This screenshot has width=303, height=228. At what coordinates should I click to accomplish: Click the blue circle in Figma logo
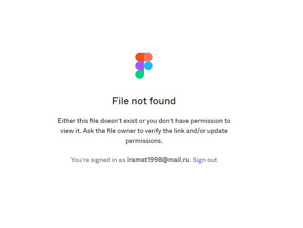149,66
